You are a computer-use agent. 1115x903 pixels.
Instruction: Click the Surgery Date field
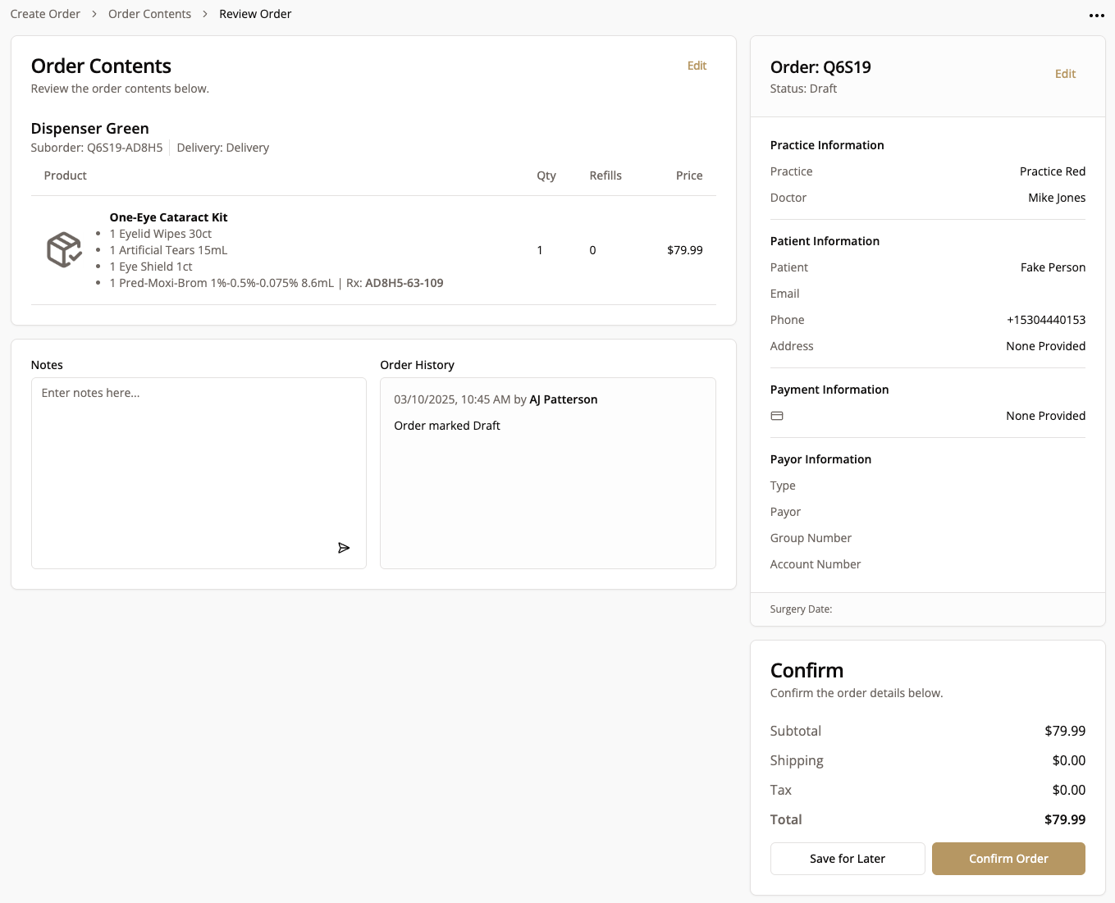(801, 609)
